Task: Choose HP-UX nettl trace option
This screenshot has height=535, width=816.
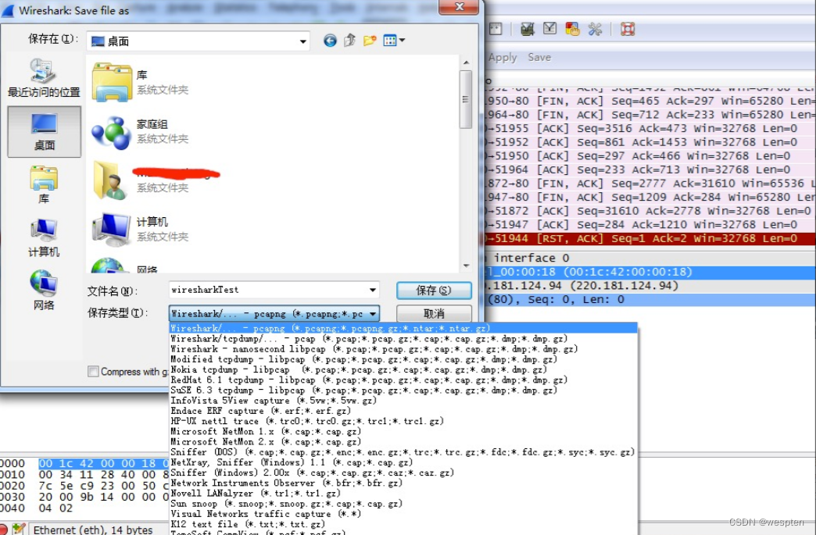Action: coord(403,421)
